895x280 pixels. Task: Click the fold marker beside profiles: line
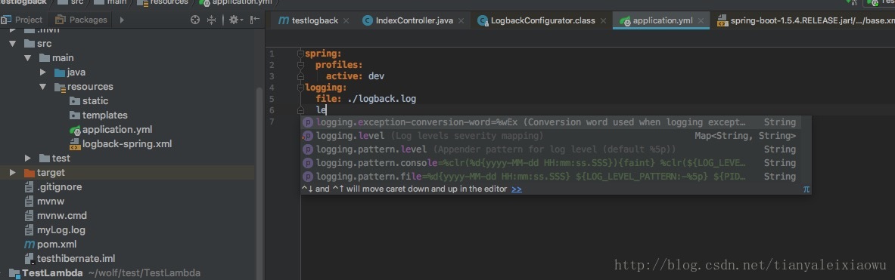click(x=300, y=65)
